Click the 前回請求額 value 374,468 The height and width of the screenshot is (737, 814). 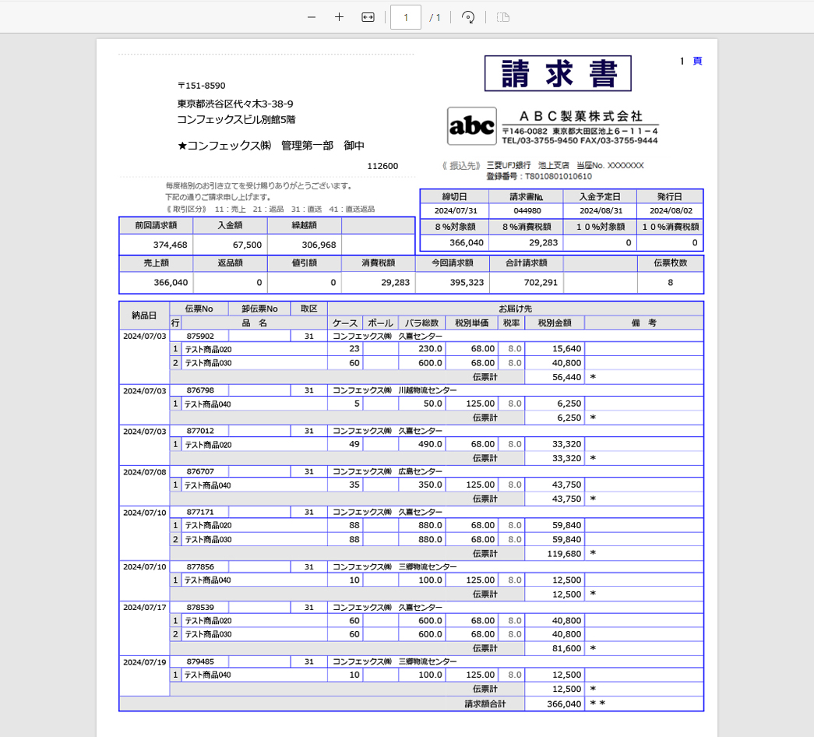pos(171,245)
